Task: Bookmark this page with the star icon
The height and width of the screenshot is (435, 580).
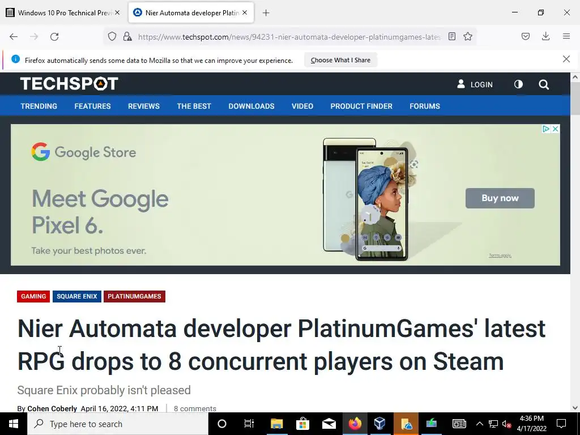Action: click(468, 36)
